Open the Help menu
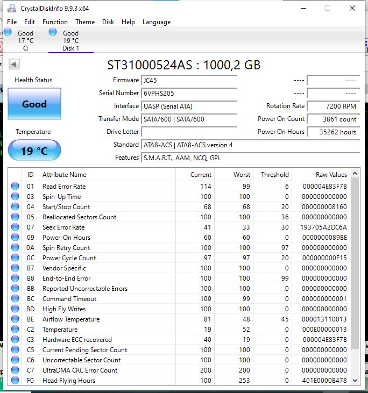Viewport: 368px width, 393px height. 128,22
